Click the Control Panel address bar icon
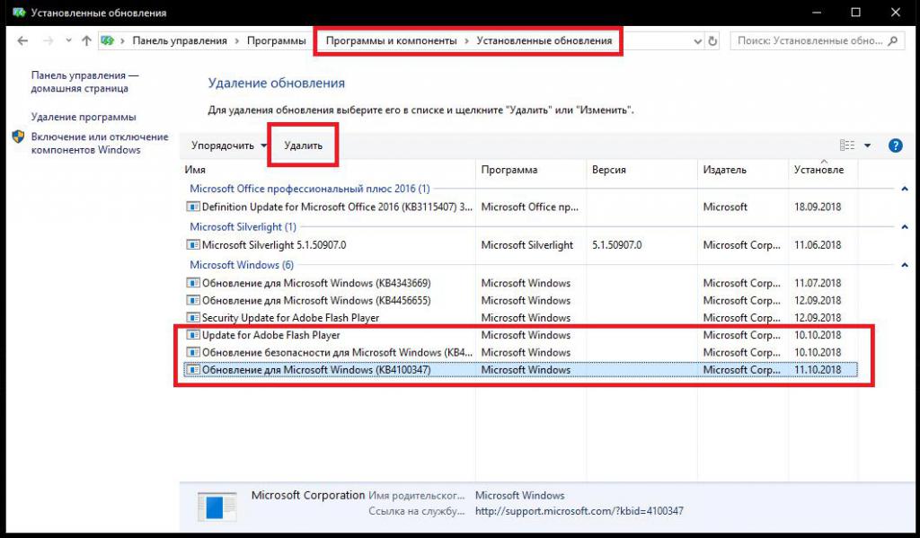The height and width of the screenshot is (538, 920). click(109, 41)
